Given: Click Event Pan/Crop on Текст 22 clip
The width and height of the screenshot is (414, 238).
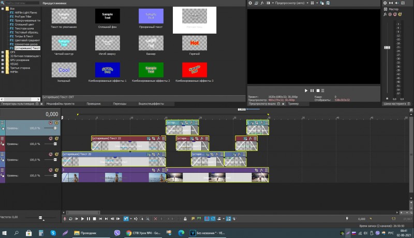Looking at the screenshot, I should (153, 139).
